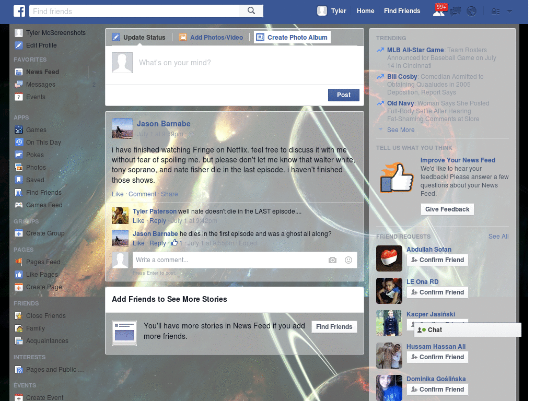Screen dimensions: 535x401
Task: Confirm friend request from LE Ona RD
Action: 437,292
